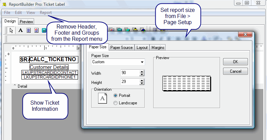Click the Cancel button
The height and width of the screenshot is (140, 267).
tap(235, 71)
